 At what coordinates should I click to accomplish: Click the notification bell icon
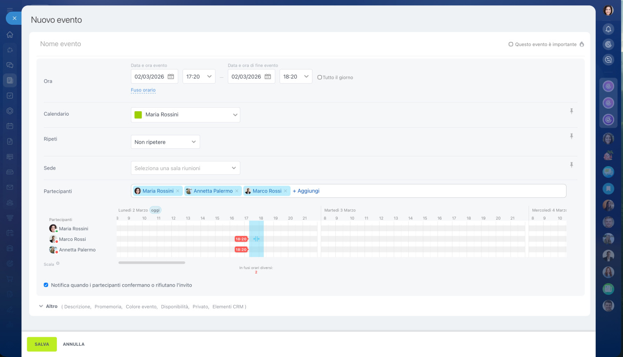(608, 30)
